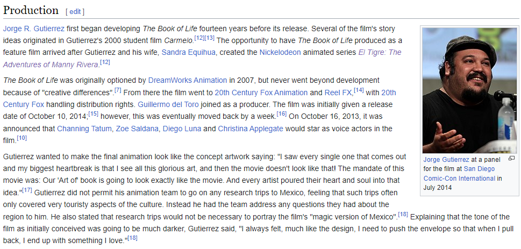
Task: Click the Reel FX link
Action: pyautogui.click(x=338, y=92)
